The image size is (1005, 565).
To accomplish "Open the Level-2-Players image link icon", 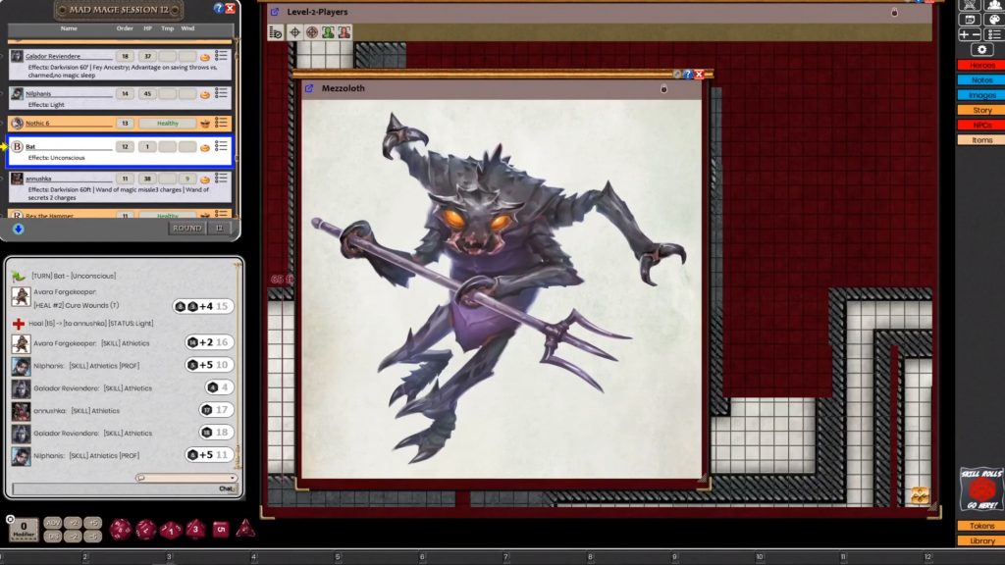I will coord(275,12).
